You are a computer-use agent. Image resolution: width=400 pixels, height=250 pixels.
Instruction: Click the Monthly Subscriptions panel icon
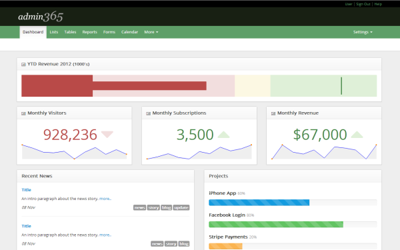point(148,113)
